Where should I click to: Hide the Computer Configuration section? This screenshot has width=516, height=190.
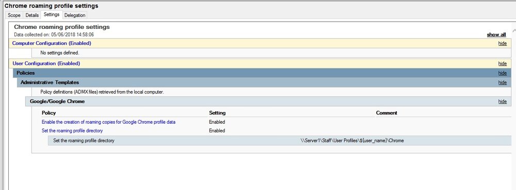[502, 43]
